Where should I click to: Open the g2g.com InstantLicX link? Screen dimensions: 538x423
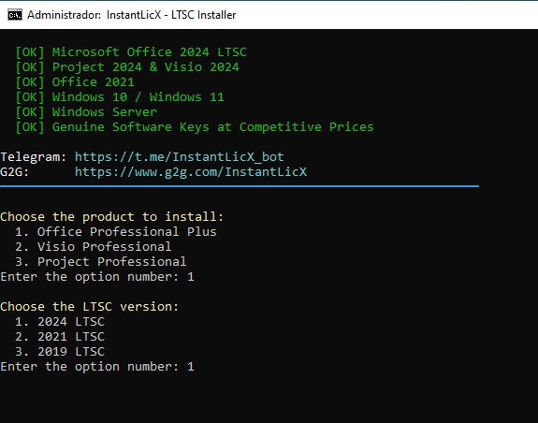coord(191,171)
